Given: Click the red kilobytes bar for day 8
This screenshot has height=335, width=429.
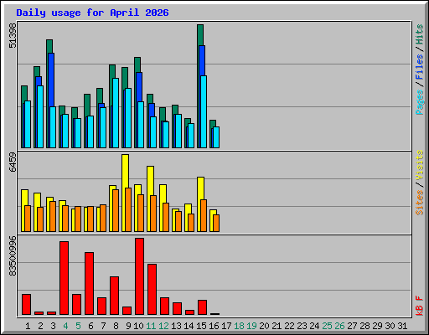Looking at the screenshot, I should 115,296.
